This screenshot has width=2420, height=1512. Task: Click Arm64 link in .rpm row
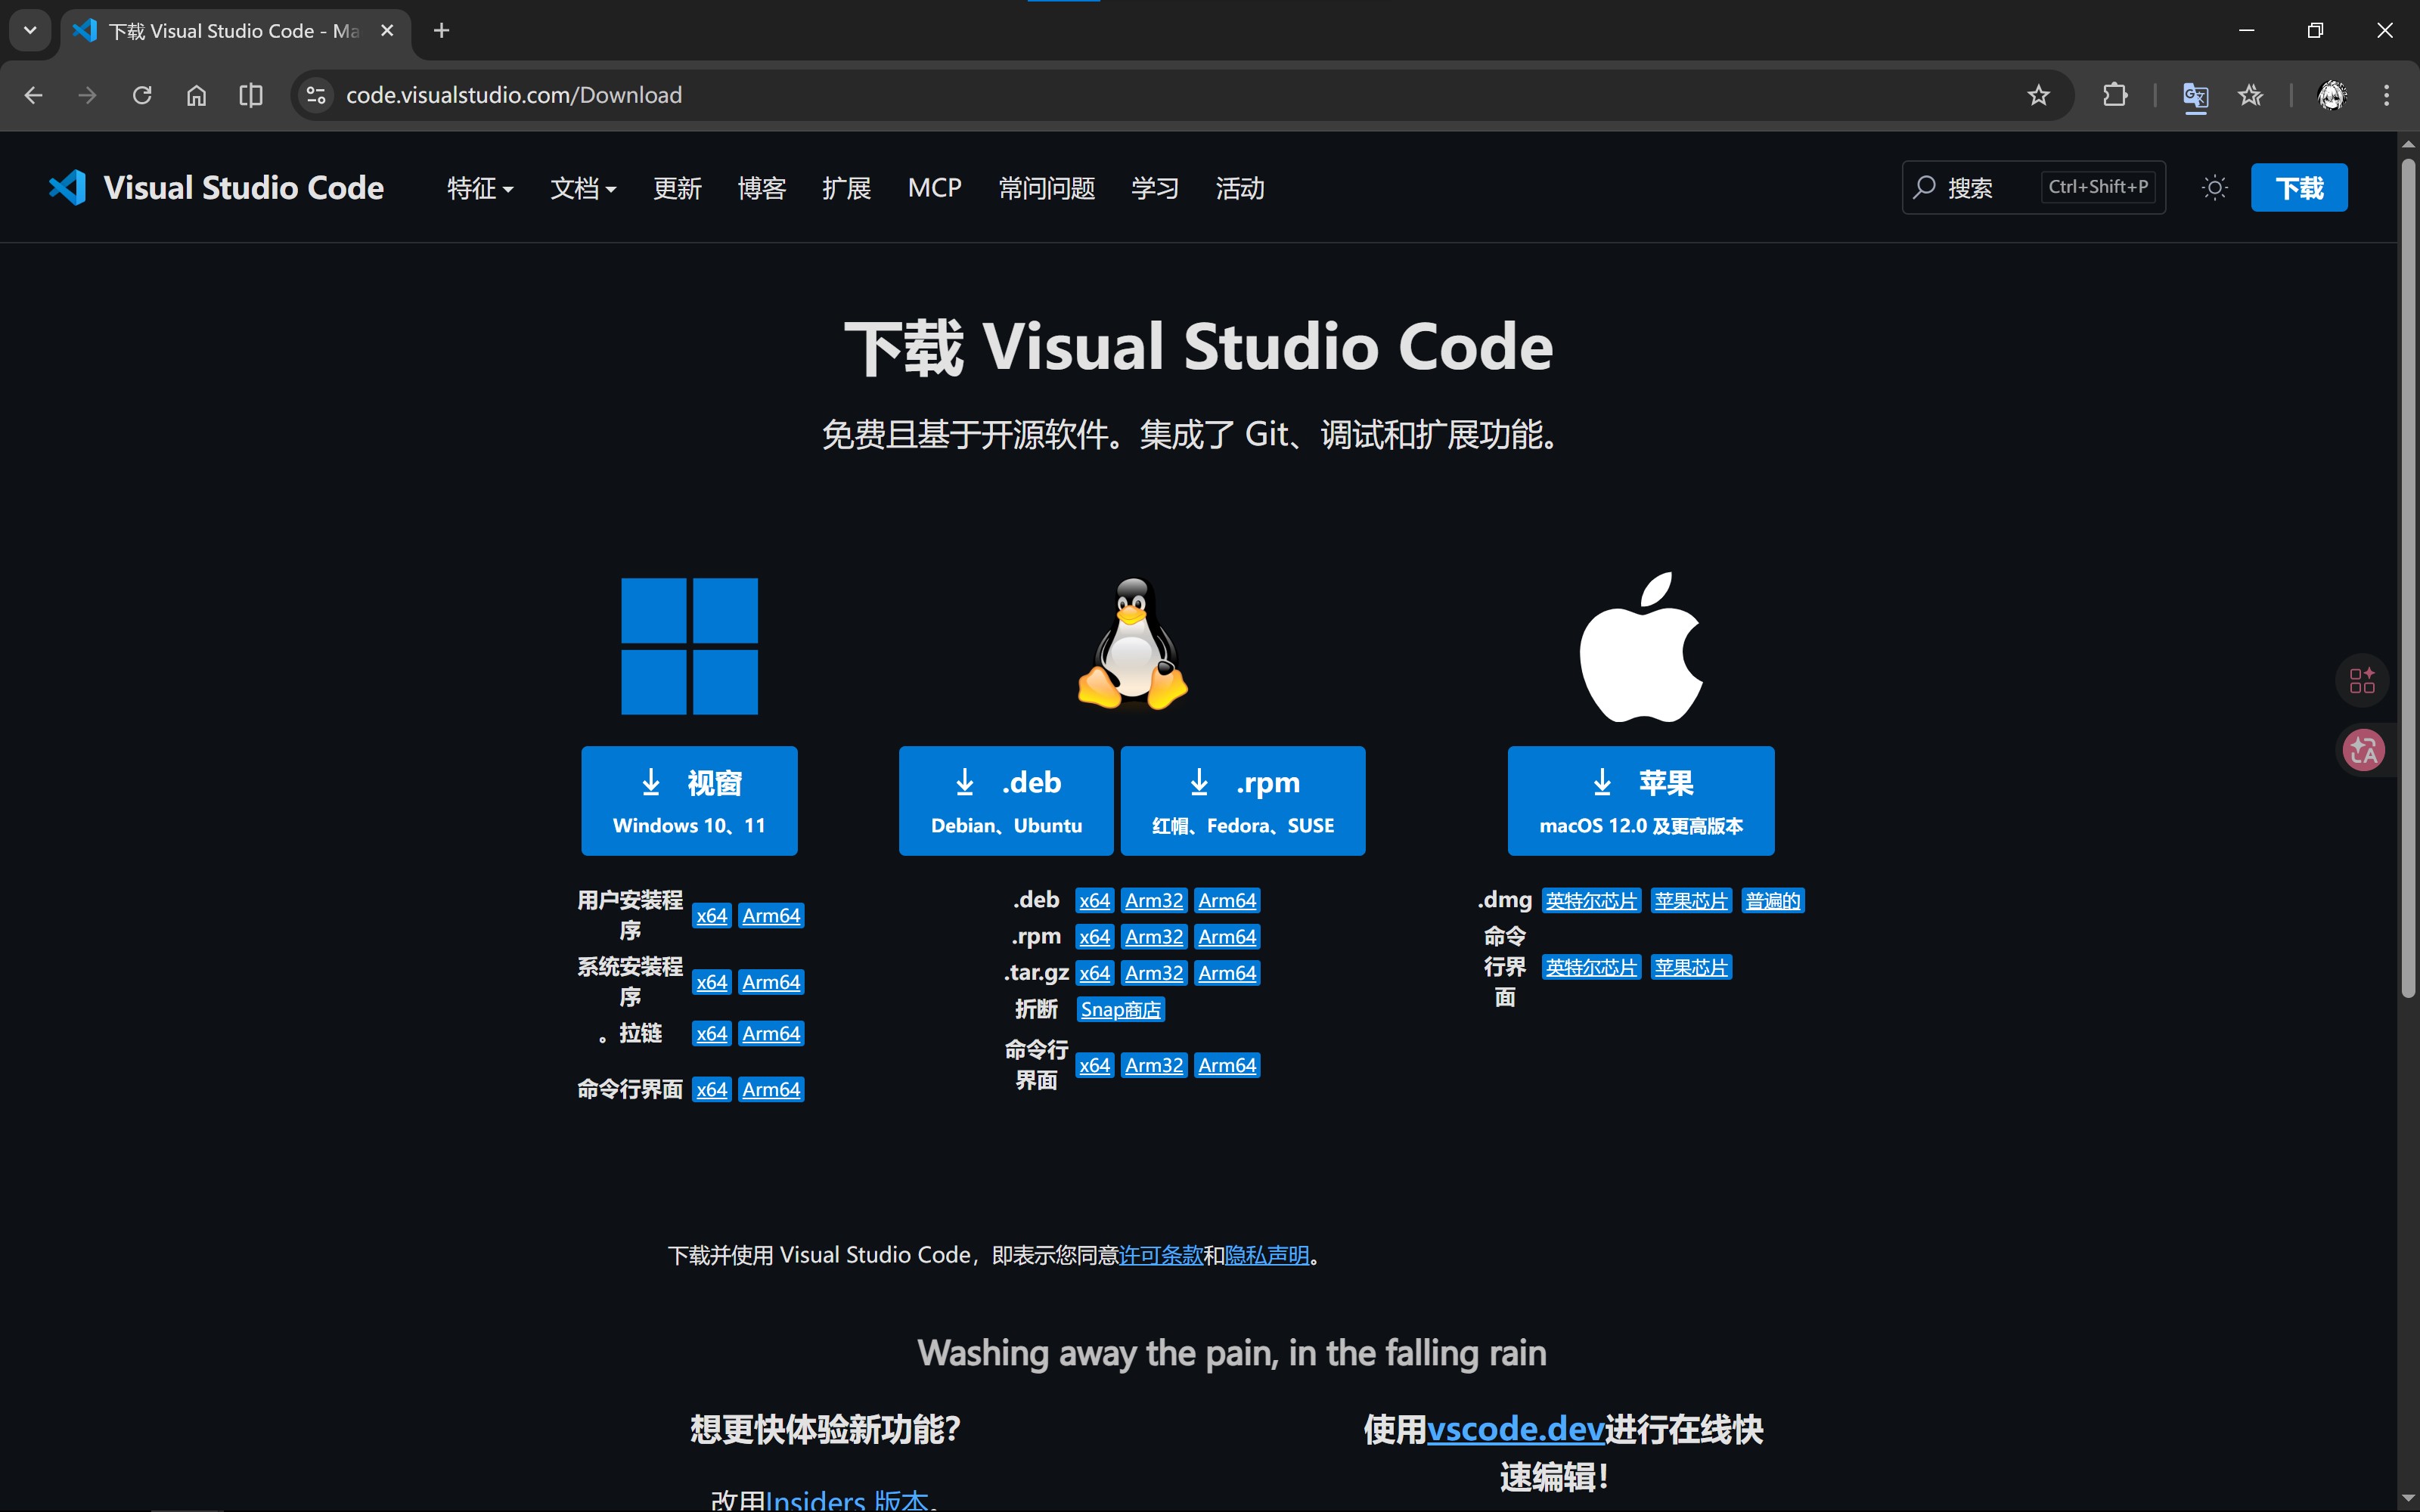(1227, 937)
